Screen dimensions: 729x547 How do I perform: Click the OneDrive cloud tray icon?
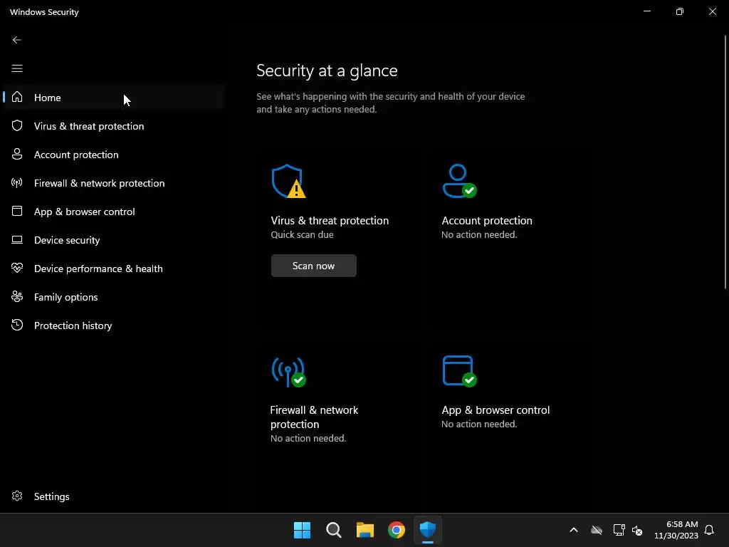[x=597, y=530]
